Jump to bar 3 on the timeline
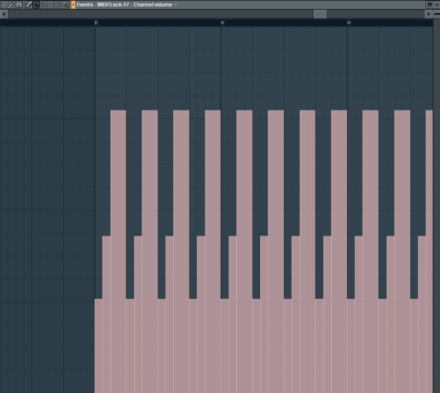 pos(348,22)
